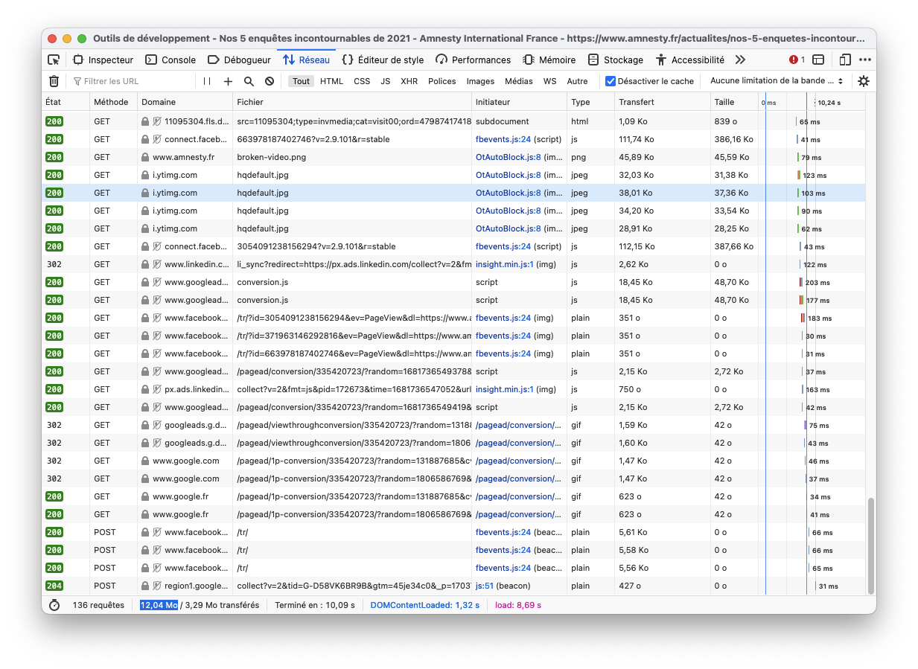Click lock icon on www.amnesty.fr row
The image size is (918, 669).
(x=145, y=157)
